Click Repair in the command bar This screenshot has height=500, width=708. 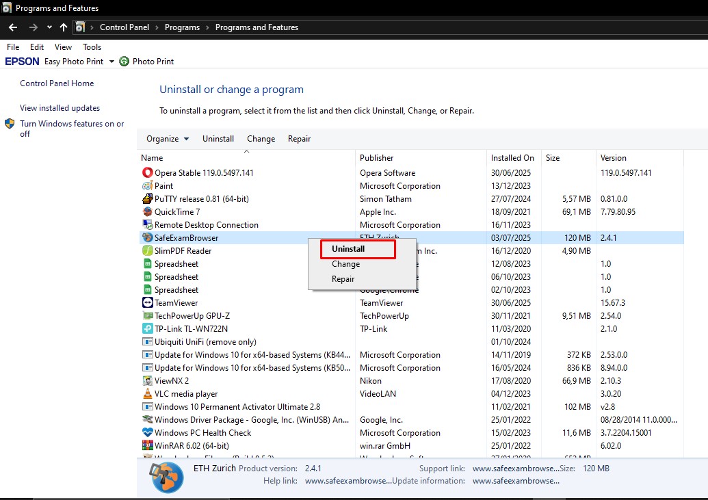(300, 139)
